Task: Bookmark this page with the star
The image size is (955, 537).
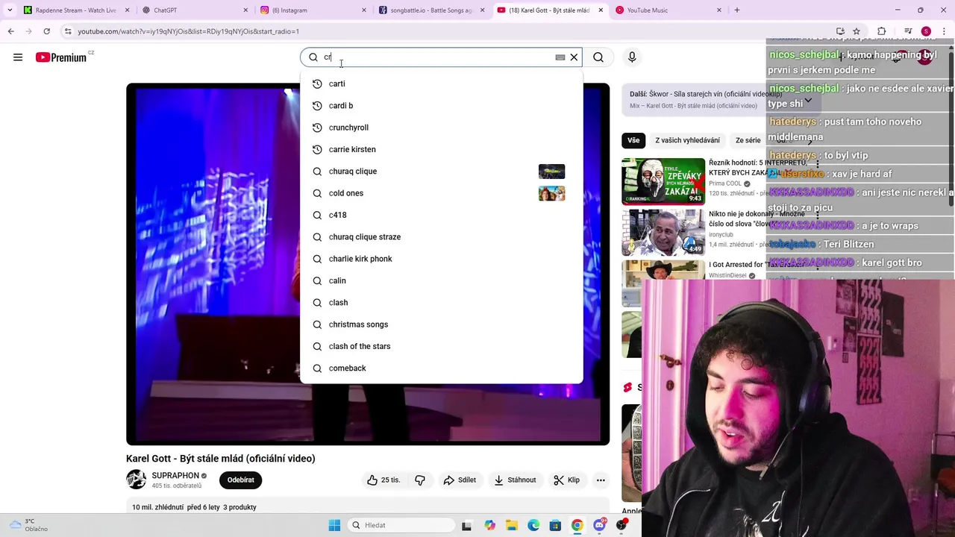Action: (857, 31)
